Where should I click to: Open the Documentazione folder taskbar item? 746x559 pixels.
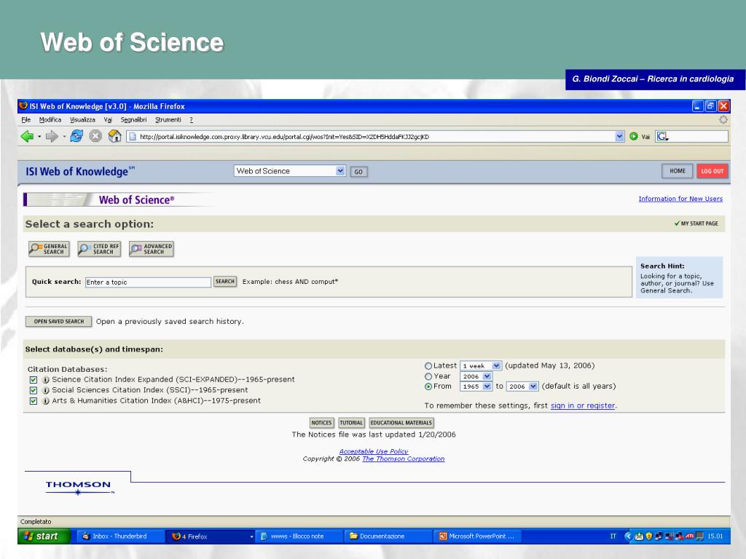388,536
